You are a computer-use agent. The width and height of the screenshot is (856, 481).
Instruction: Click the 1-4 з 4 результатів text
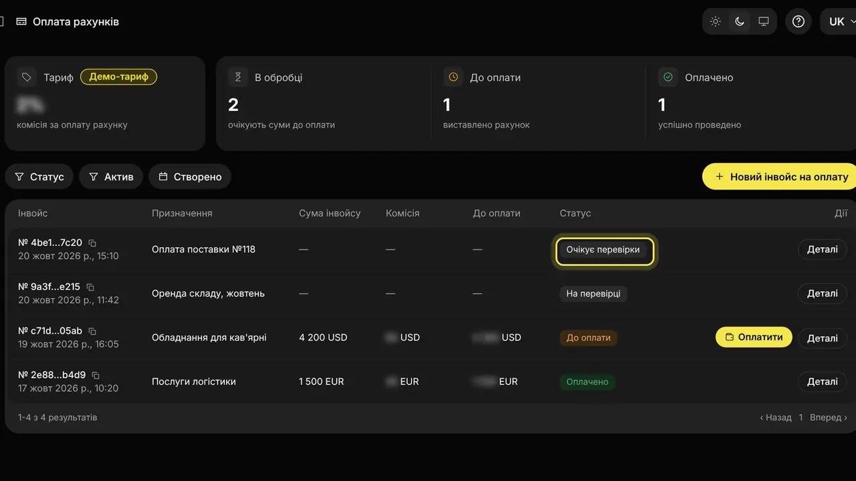[x=58, y=418]
